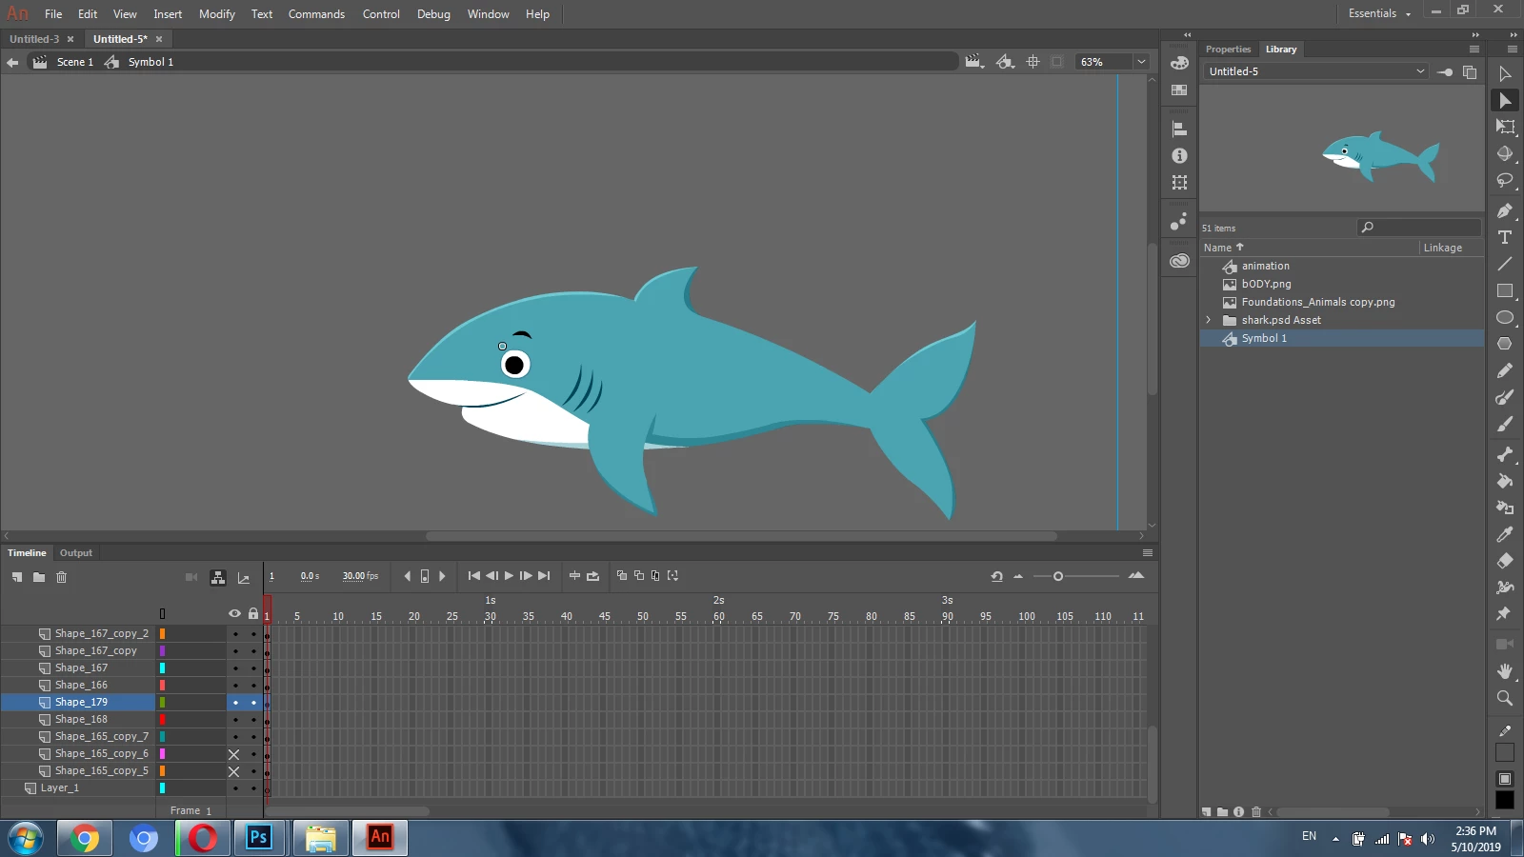
Task: Open the Modify menu
Action: pos(216,14)
